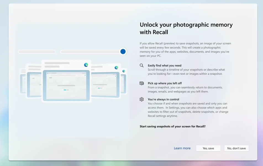Choose 'No, don't save' button
The image size is (263, 166).
point(236,148)
